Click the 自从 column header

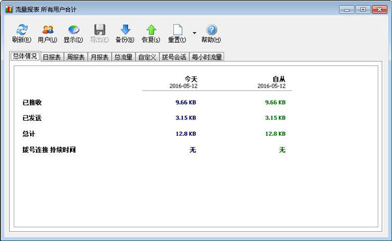(x=279, y=79)
